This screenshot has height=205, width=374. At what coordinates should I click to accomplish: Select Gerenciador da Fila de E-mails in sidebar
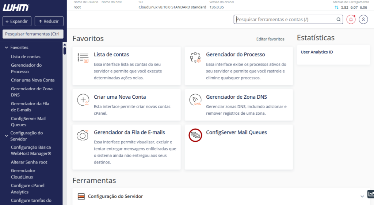tap(30, 107)
